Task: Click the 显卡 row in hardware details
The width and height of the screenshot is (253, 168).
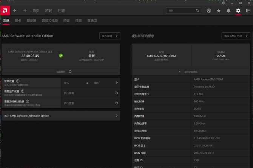Action: pyautogui.click(x=191, y=79)
